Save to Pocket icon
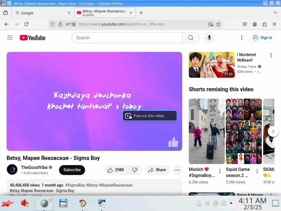The image size is (281, 211). point(245,24)
